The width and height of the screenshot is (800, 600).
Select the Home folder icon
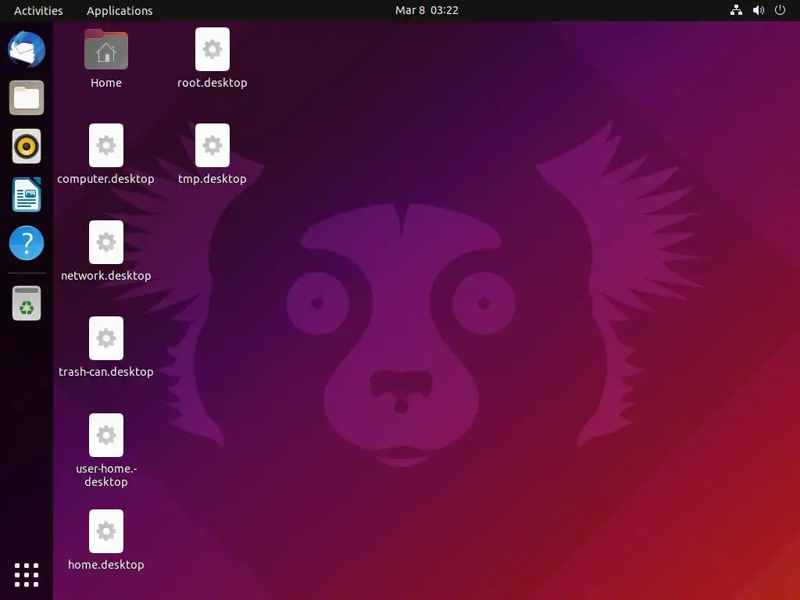[106, 49]
